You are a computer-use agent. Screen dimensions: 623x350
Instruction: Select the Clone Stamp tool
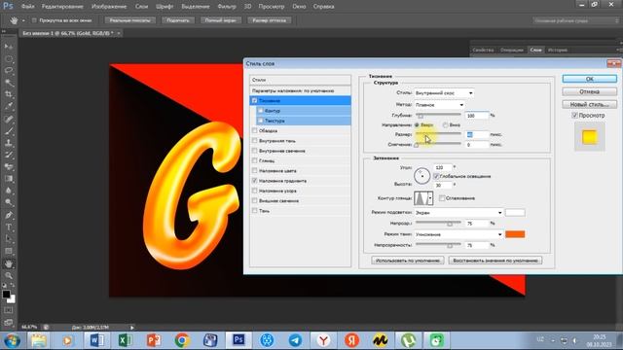(9, 143)
